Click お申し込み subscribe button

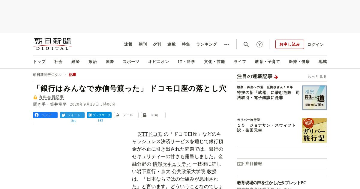tap(290, 44)
